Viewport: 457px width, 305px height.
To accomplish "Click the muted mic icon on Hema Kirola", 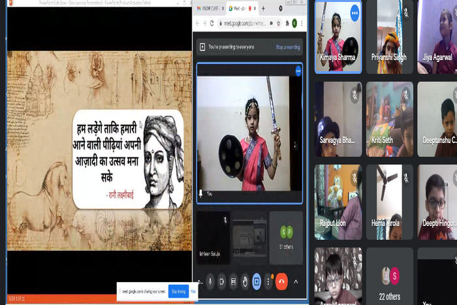I will pos(406,178).
